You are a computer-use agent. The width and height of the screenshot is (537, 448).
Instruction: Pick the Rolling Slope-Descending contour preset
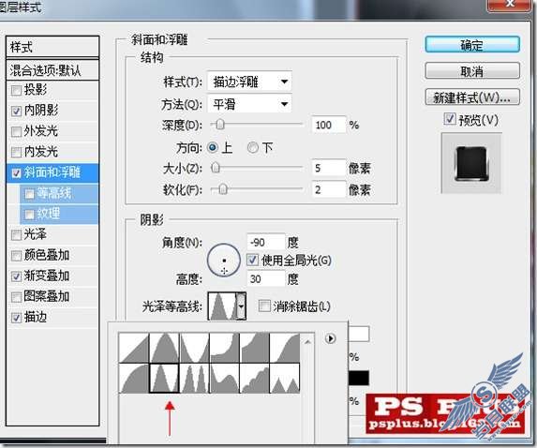[224, 378]
